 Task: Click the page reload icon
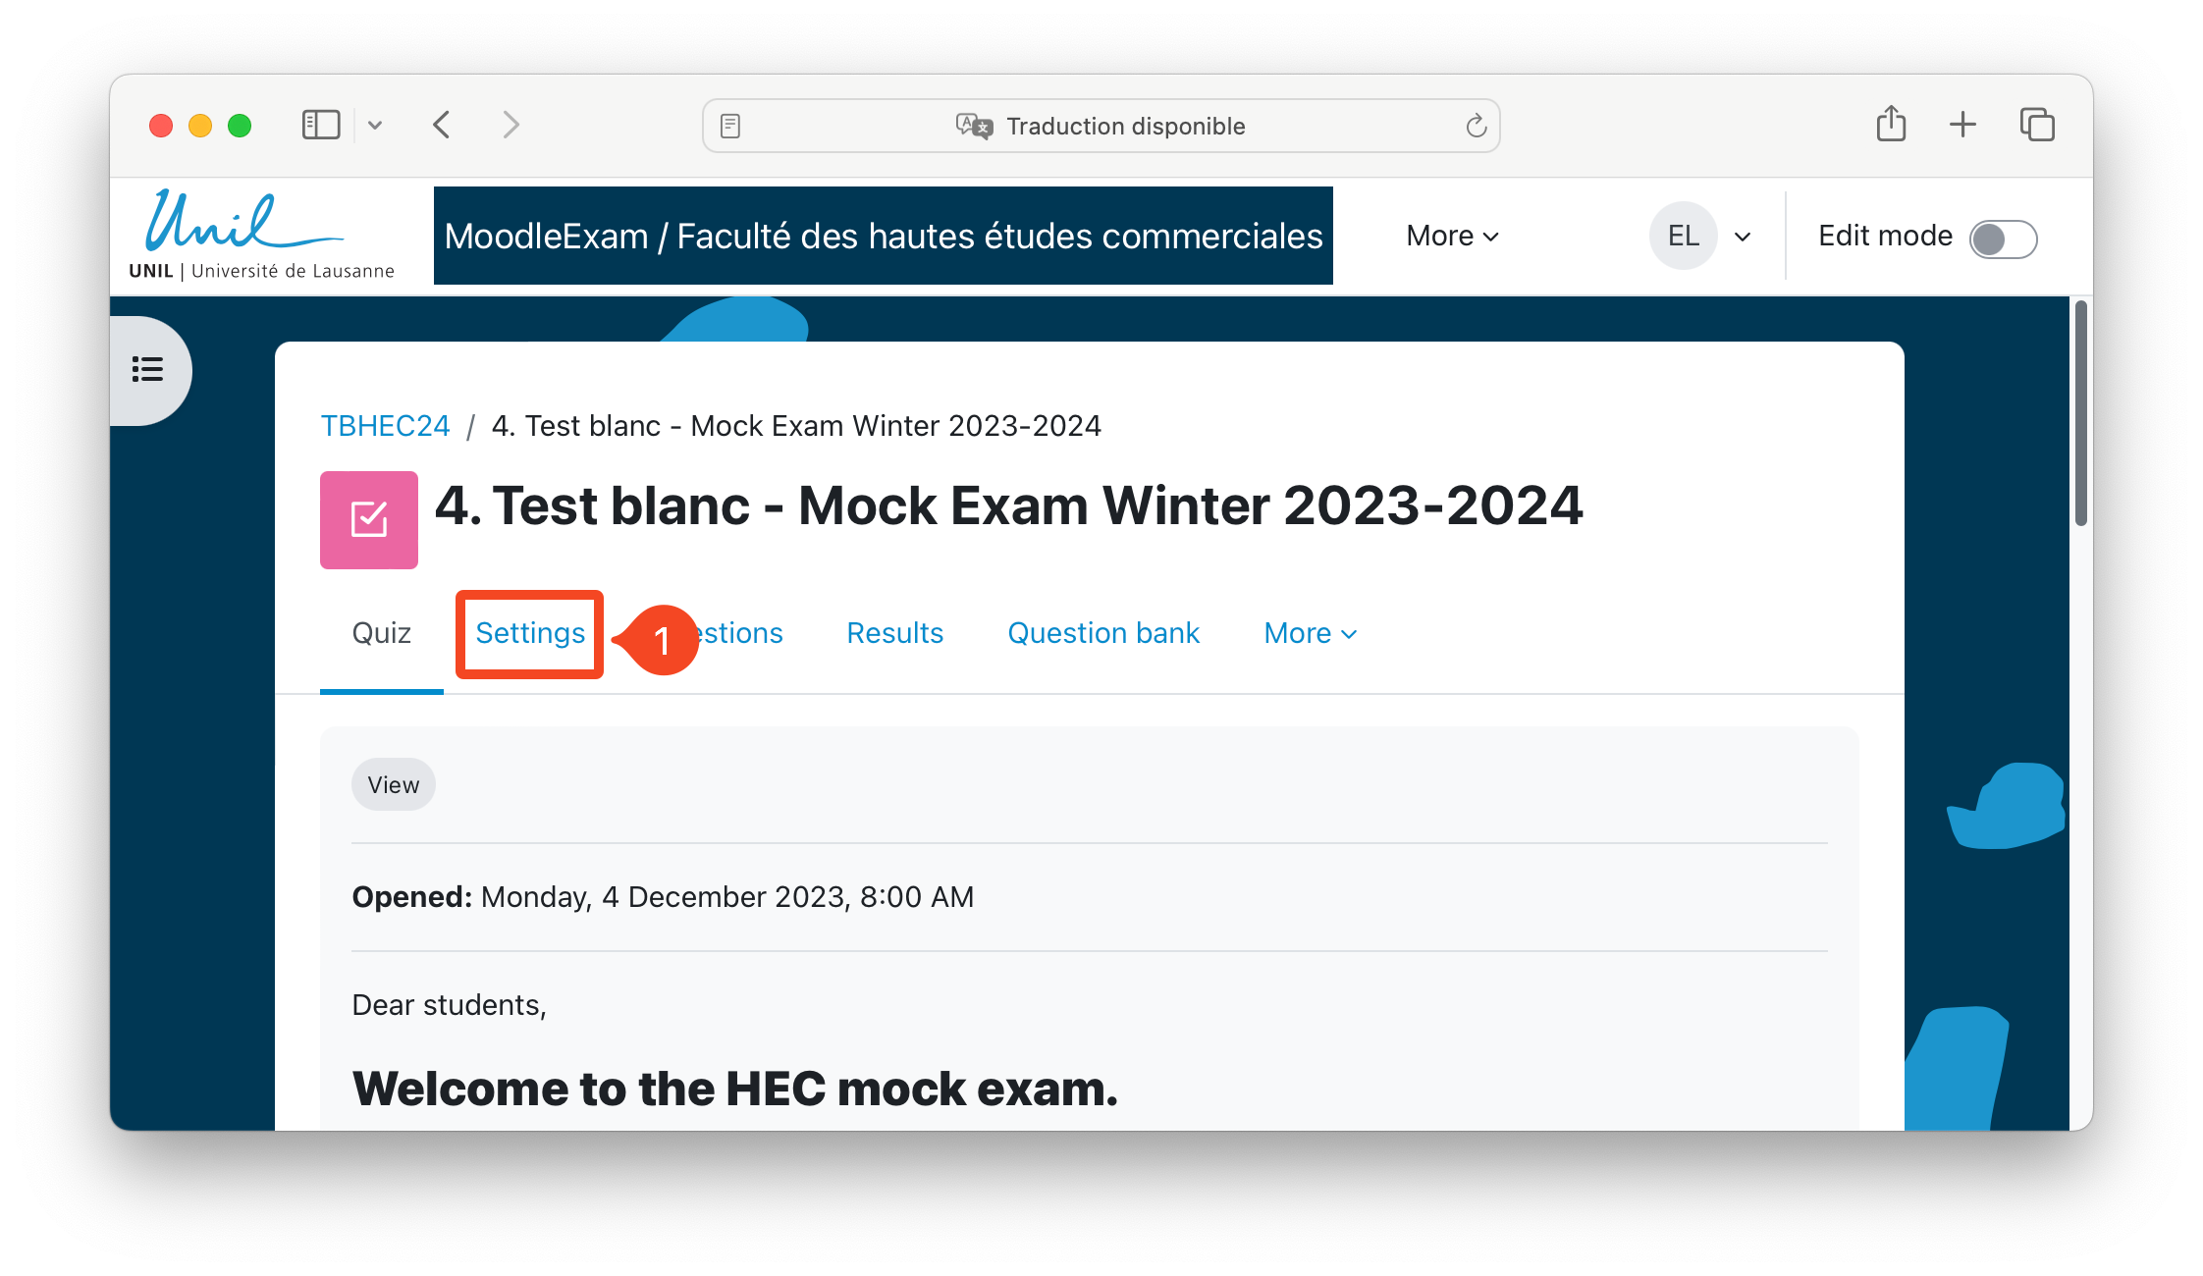(1476, 126)
